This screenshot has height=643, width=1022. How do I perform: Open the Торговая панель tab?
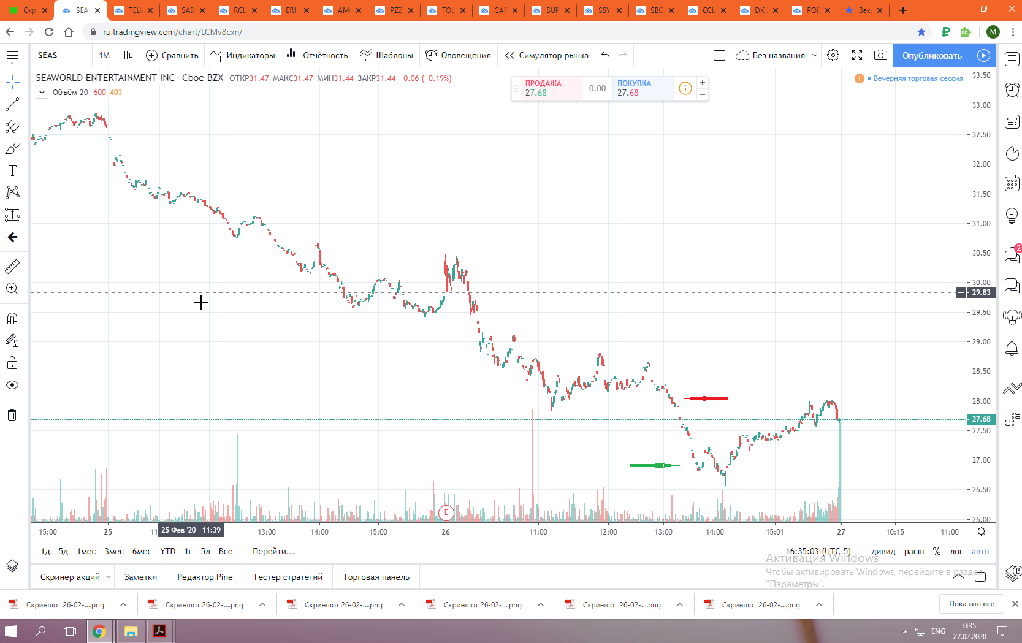tap(376, 577)
